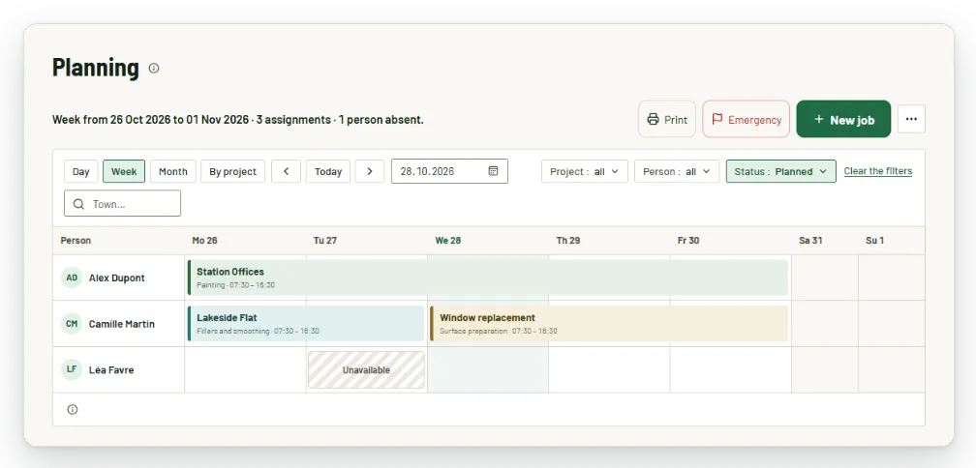Click the calendar icon in the date field
The image size is (976, 468).
tap(493, 171)
